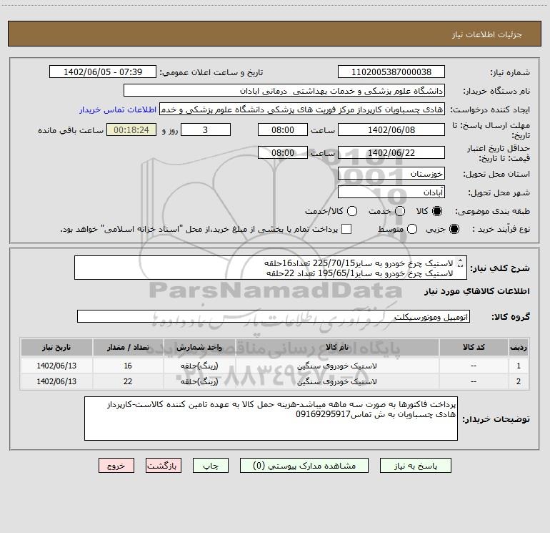Click the price validity time 08:00 field
The width and height of the screenshot is (550, 533).
point(283,152)
